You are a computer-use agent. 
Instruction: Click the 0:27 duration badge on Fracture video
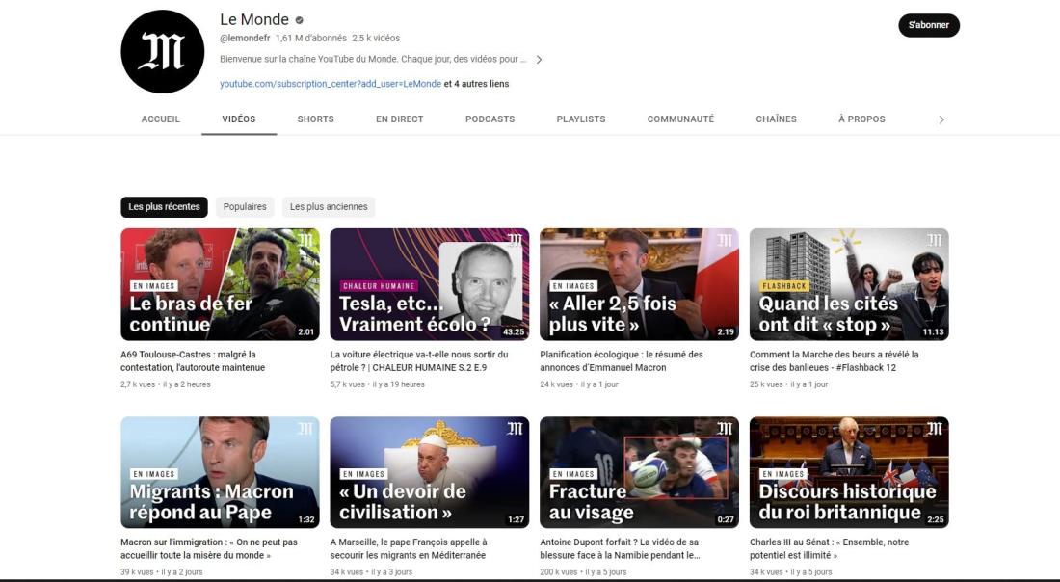coord(726,519)
